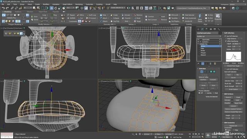The width and height of the screenshot is (247, 139).
Task: Click the Render Production teapot icon
Action: (173, 8)
